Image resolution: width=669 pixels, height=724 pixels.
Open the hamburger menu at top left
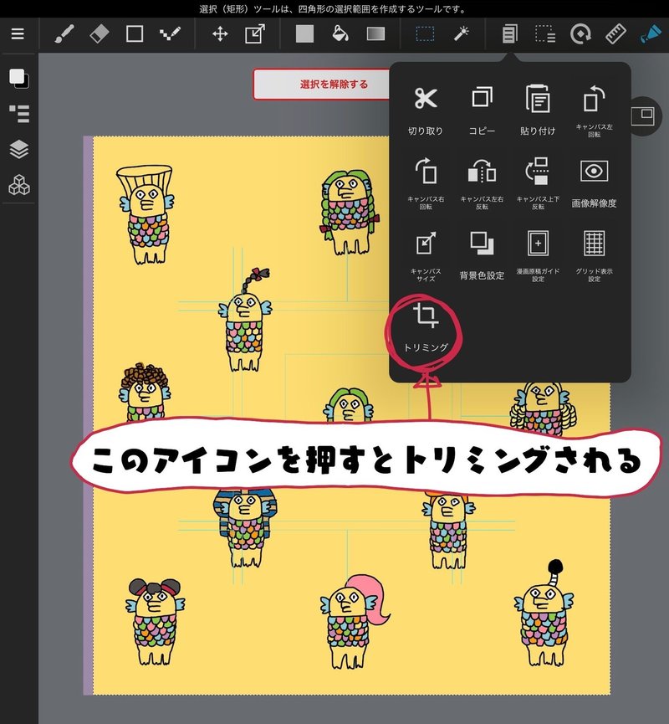click(18, 33)
